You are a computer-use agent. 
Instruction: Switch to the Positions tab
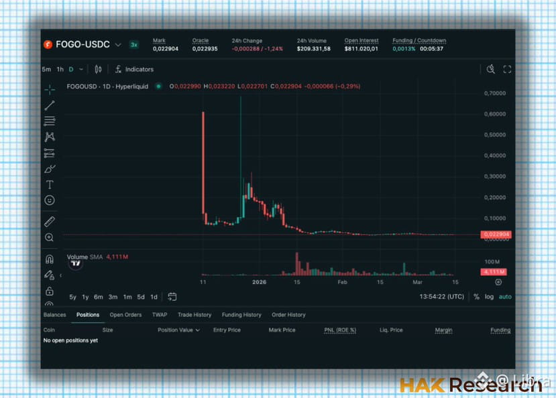point(88,315)
